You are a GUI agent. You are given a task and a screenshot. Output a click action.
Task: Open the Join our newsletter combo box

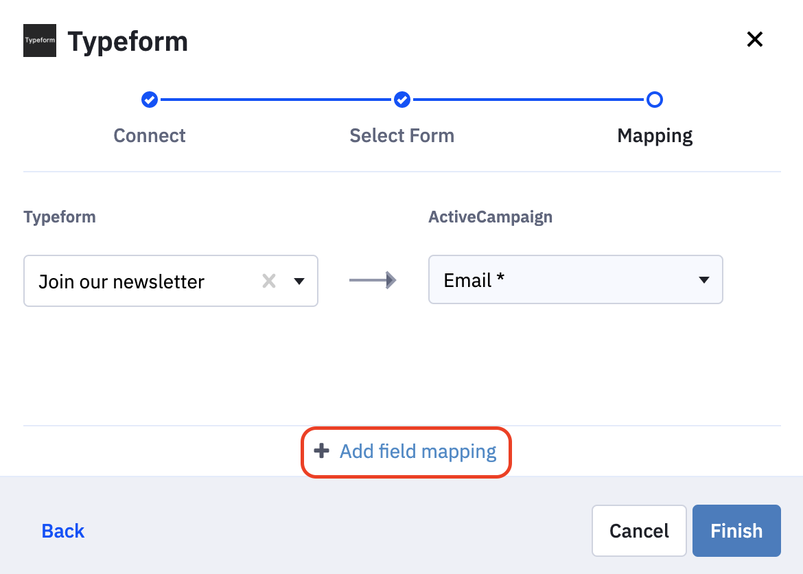click(x=170, y=281)
